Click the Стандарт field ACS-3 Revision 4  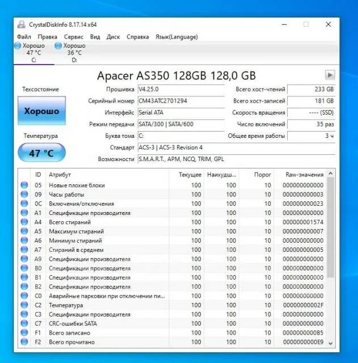(x=237, y=147)
